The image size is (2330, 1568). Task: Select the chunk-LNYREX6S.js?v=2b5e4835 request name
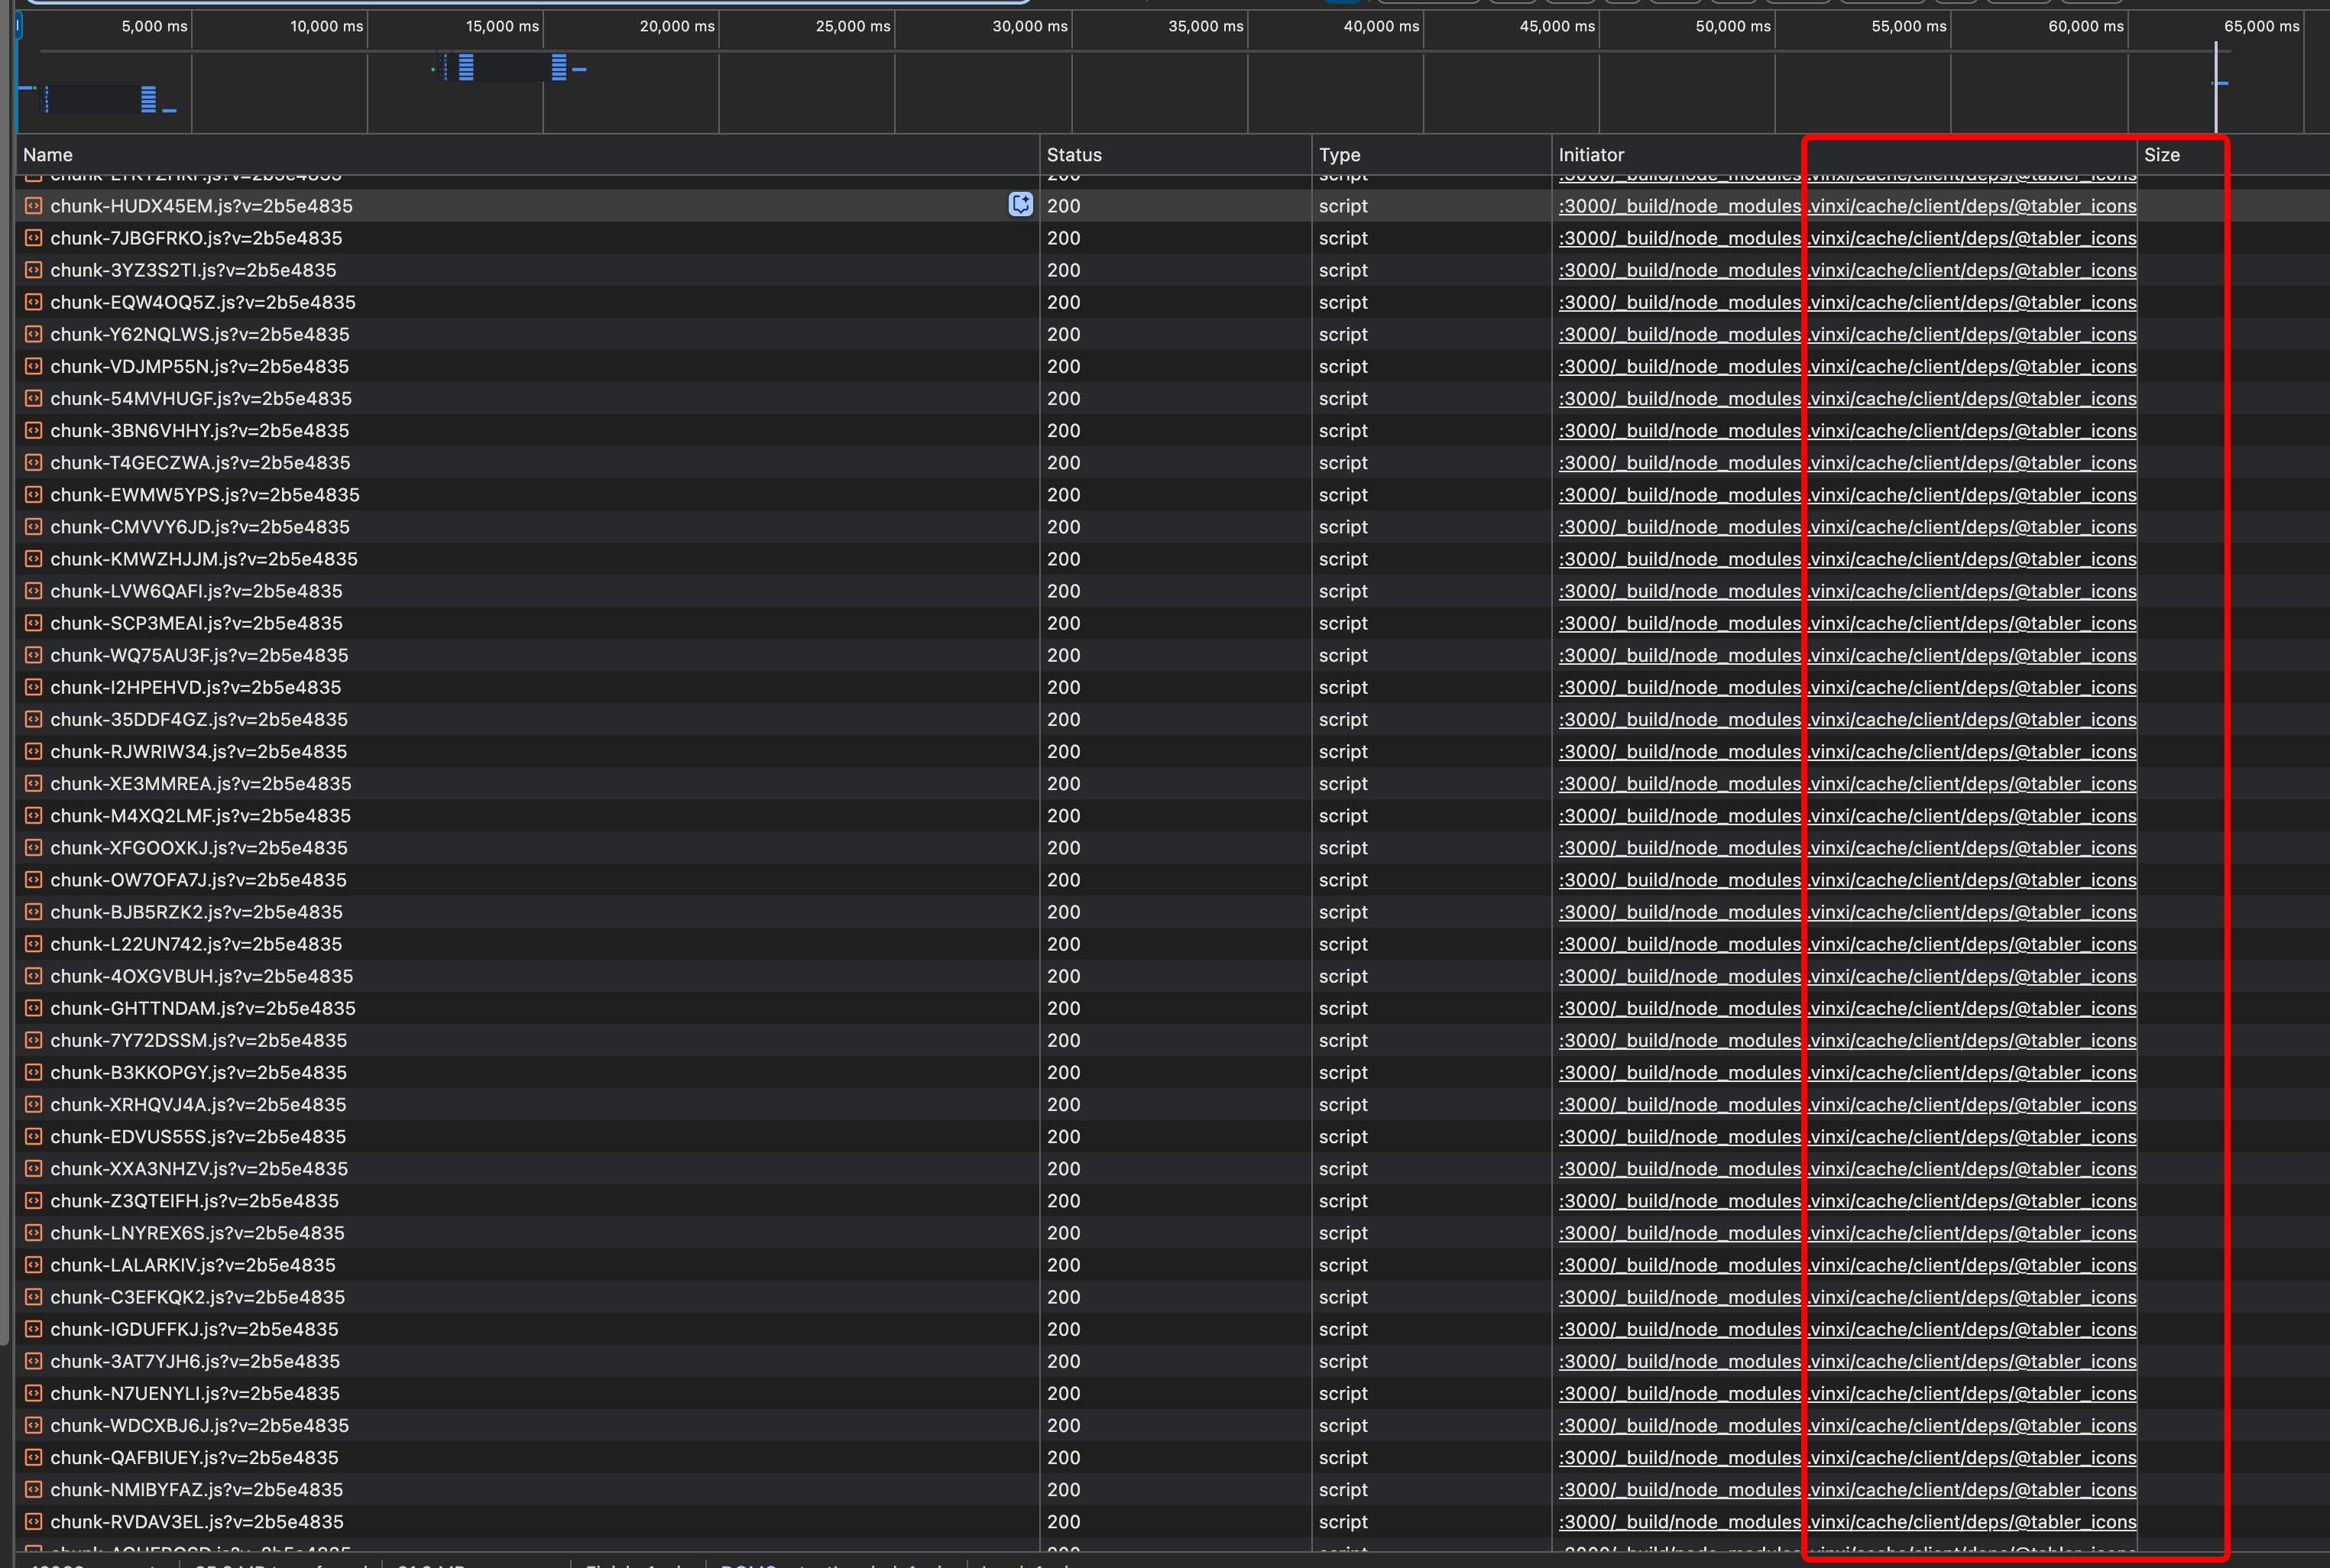click(197, 1233)
